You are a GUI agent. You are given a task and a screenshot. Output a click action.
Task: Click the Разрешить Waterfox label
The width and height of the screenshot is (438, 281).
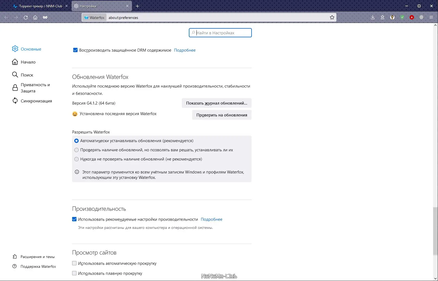(91, 132)
